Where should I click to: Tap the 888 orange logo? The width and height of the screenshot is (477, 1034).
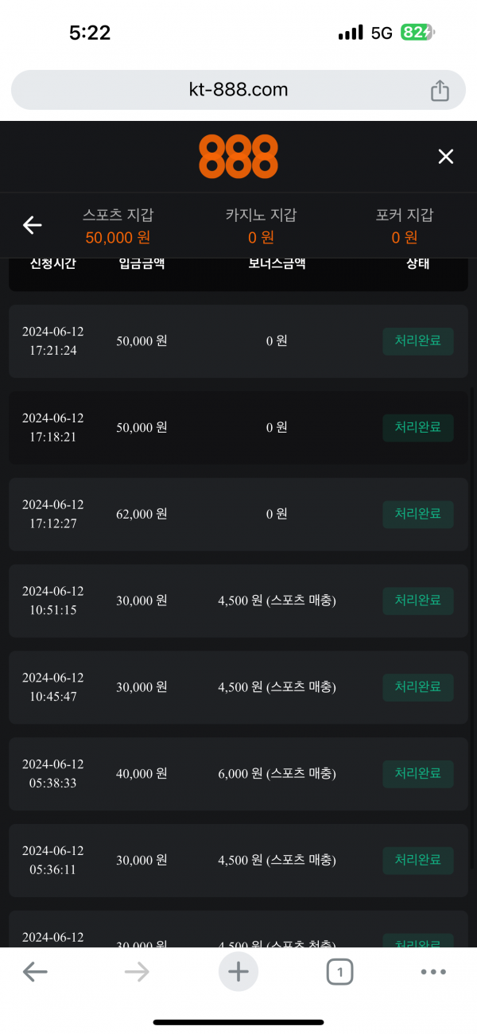click(238, 157)
